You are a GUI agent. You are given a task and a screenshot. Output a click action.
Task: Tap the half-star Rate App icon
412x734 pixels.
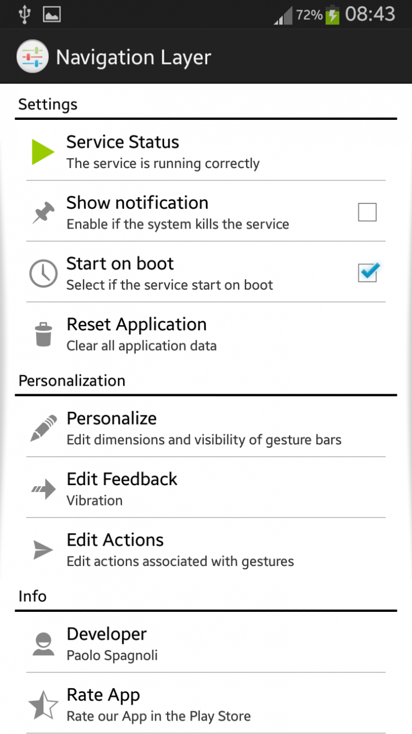43,705
